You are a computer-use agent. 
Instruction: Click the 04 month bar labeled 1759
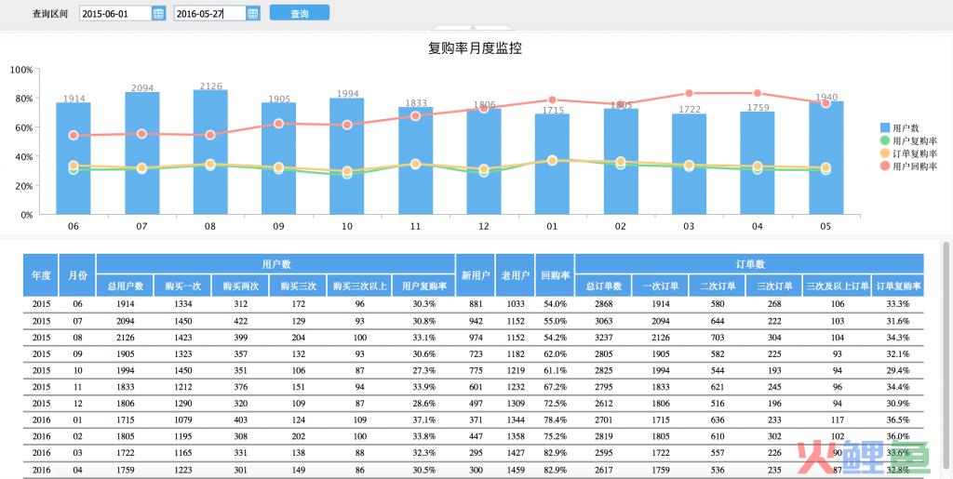click(758, 163)
